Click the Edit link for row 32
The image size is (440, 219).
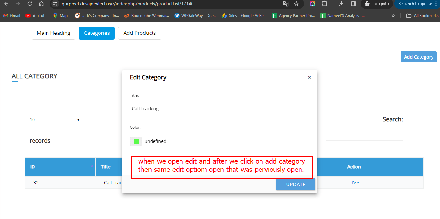pyautogui.click(x=355, y=183)
